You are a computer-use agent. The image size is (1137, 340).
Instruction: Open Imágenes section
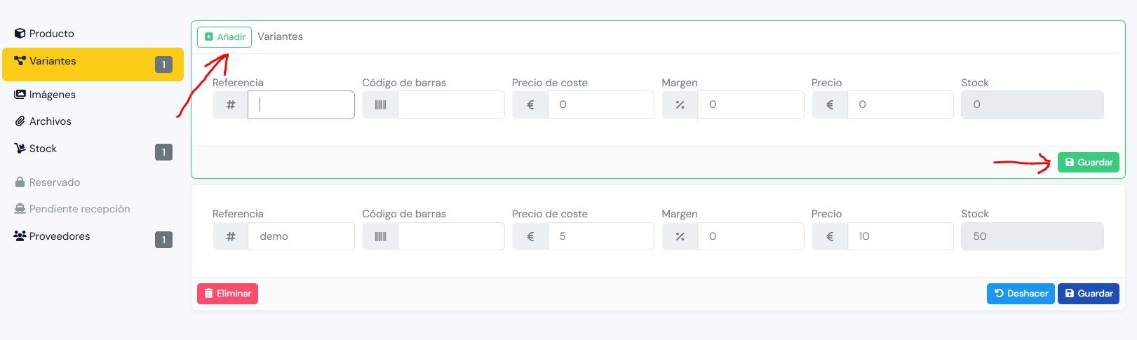(45, 95)
